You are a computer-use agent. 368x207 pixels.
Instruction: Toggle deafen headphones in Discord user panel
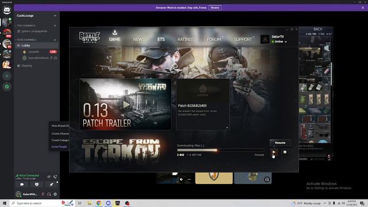pyautogui.click(x=49, y=194)
